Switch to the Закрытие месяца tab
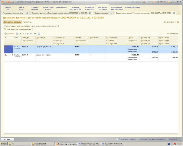Image resolution: width=183 pixels, height=146 pixels. 101,13
